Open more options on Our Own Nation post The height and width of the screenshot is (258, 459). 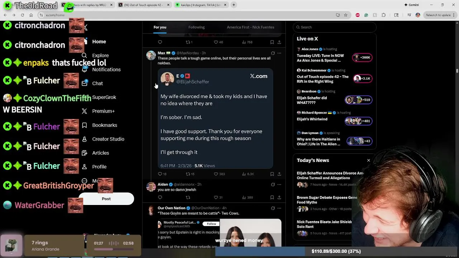coord(279,208)
